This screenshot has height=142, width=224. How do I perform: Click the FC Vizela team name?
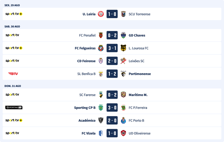pos(88,133)
